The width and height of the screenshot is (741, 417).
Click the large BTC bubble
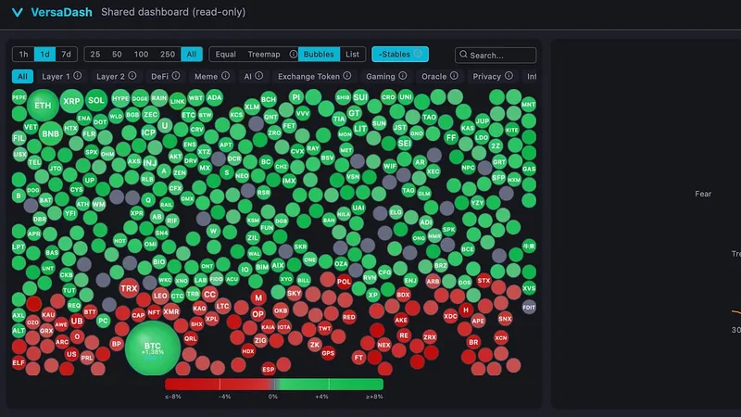click(152, 348)
